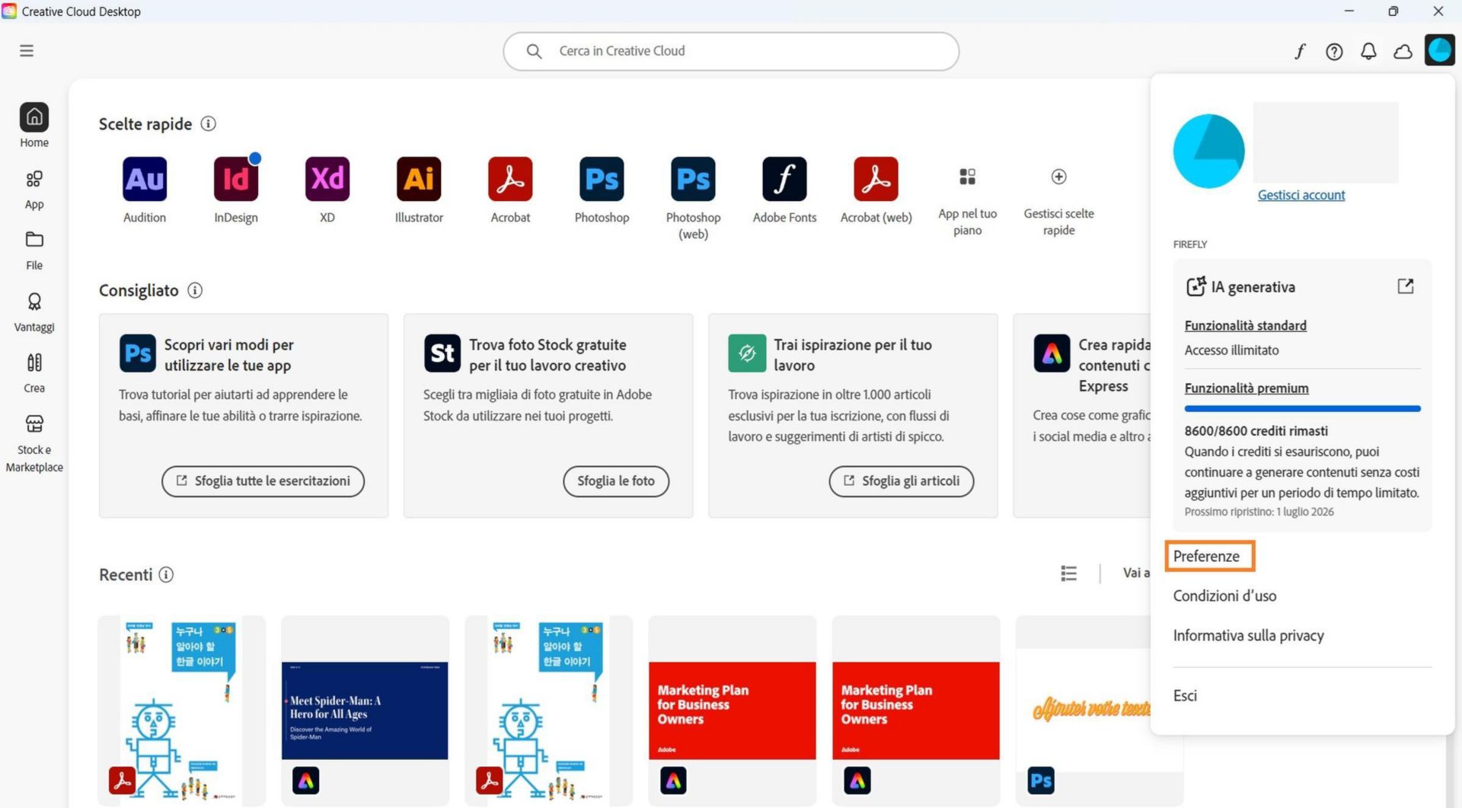Open the Help question mark icon
Image resolution: width=1462 pixels, height=808 pixels.
point(1334,51)
